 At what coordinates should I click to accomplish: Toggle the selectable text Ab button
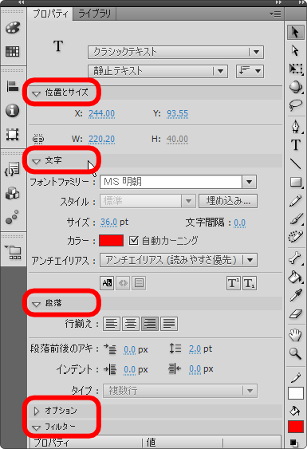coord(107,283)
